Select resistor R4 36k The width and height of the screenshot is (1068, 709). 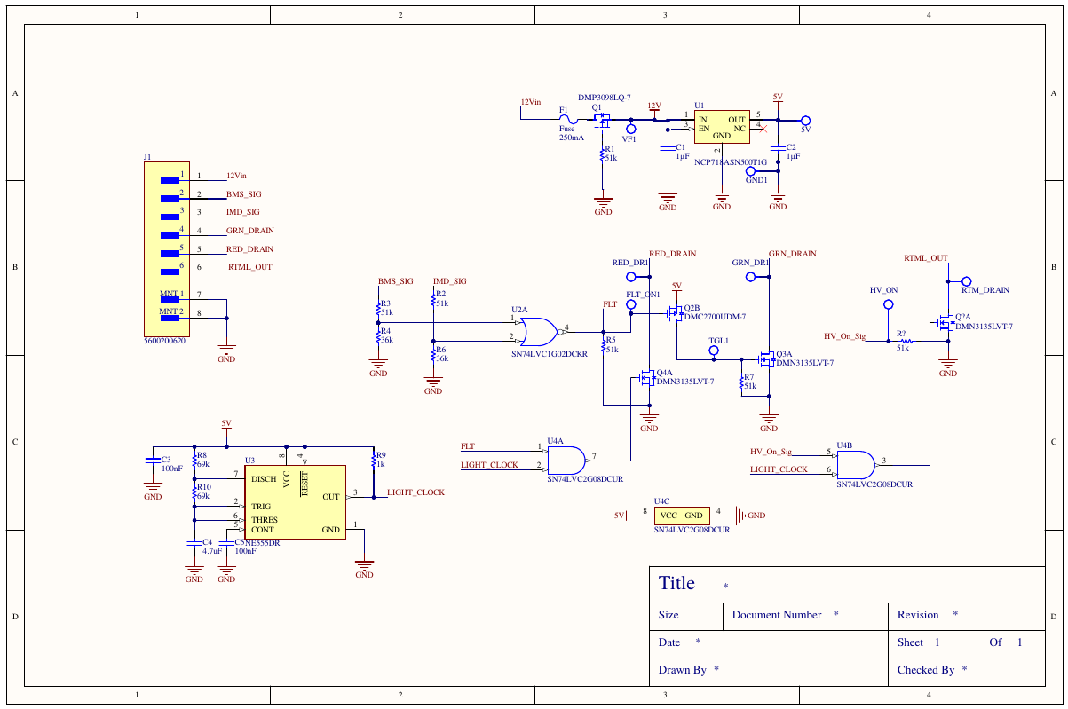click(x=378, y=335)
